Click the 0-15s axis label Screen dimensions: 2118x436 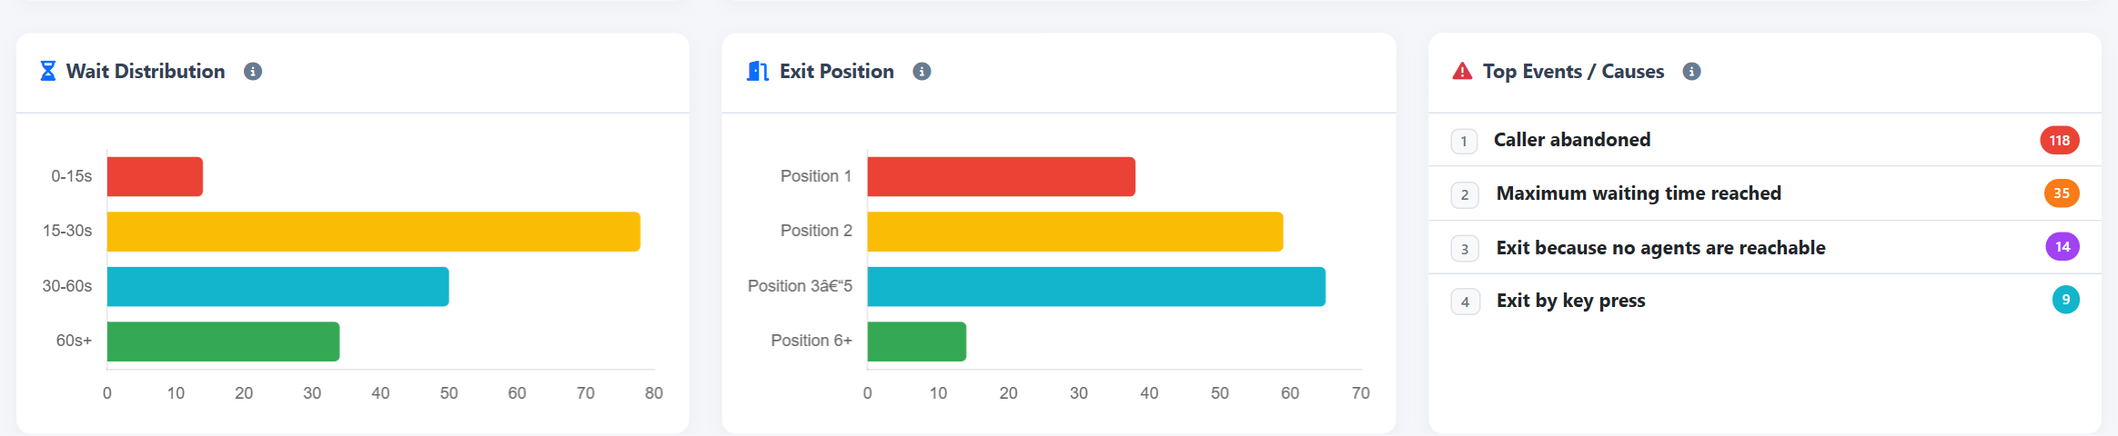pos(72,176)
